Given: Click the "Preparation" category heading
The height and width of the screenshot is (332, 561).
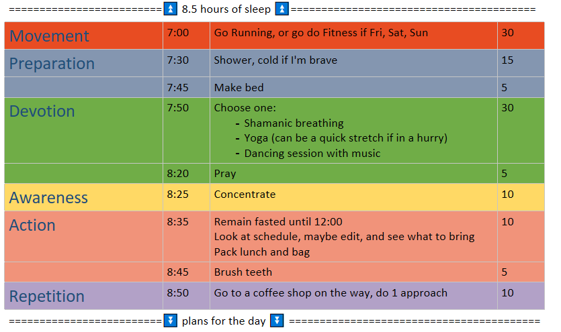Looking at the screenshot, I should click(x=52, y=64).
